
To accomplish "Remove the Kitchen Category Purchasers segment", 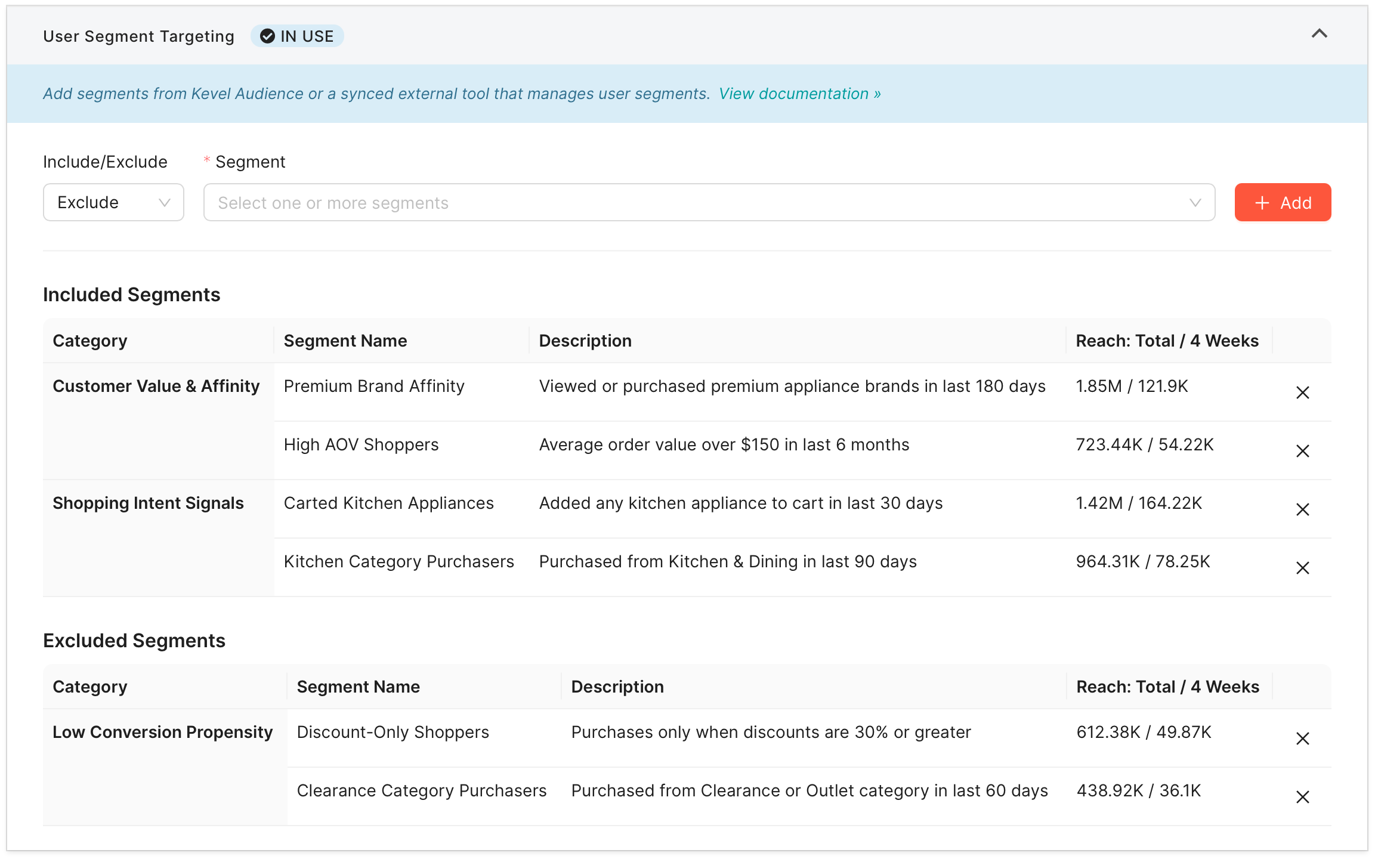I will (1302, 568).
